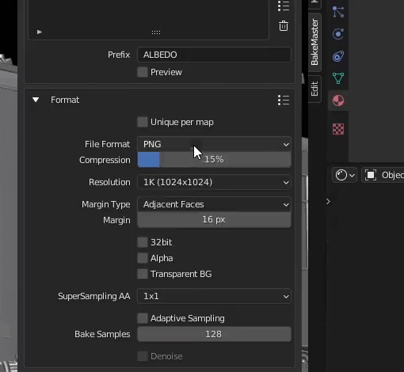Open the Particles properties tab icon
Image resolution: width=404 pixels, height=372 pixels.
pos(338,12)
